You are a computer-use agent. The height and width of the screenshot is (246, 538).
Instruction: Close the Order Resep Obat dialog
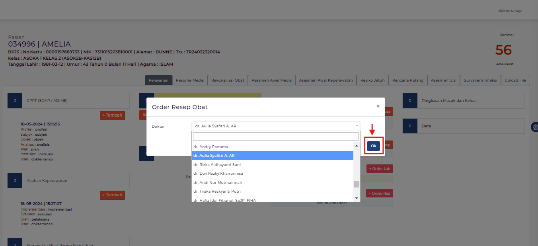click(x=378, y=106)
